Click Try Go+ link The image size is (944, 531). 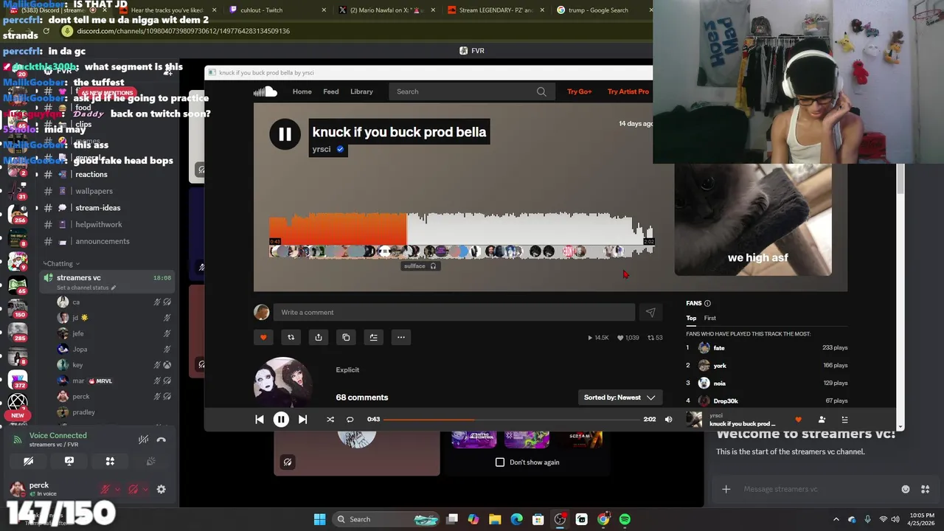click(579, 91)
